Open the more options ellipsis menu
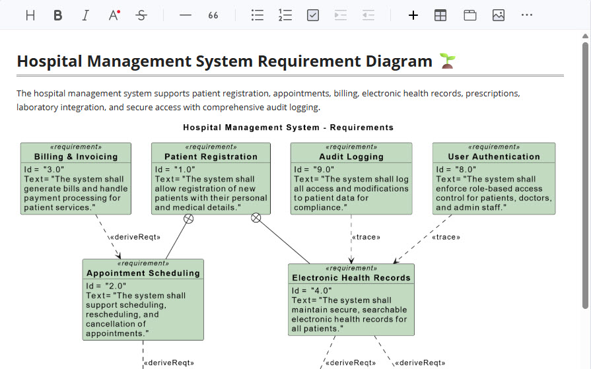591x369 pixels. pos(527,15)
